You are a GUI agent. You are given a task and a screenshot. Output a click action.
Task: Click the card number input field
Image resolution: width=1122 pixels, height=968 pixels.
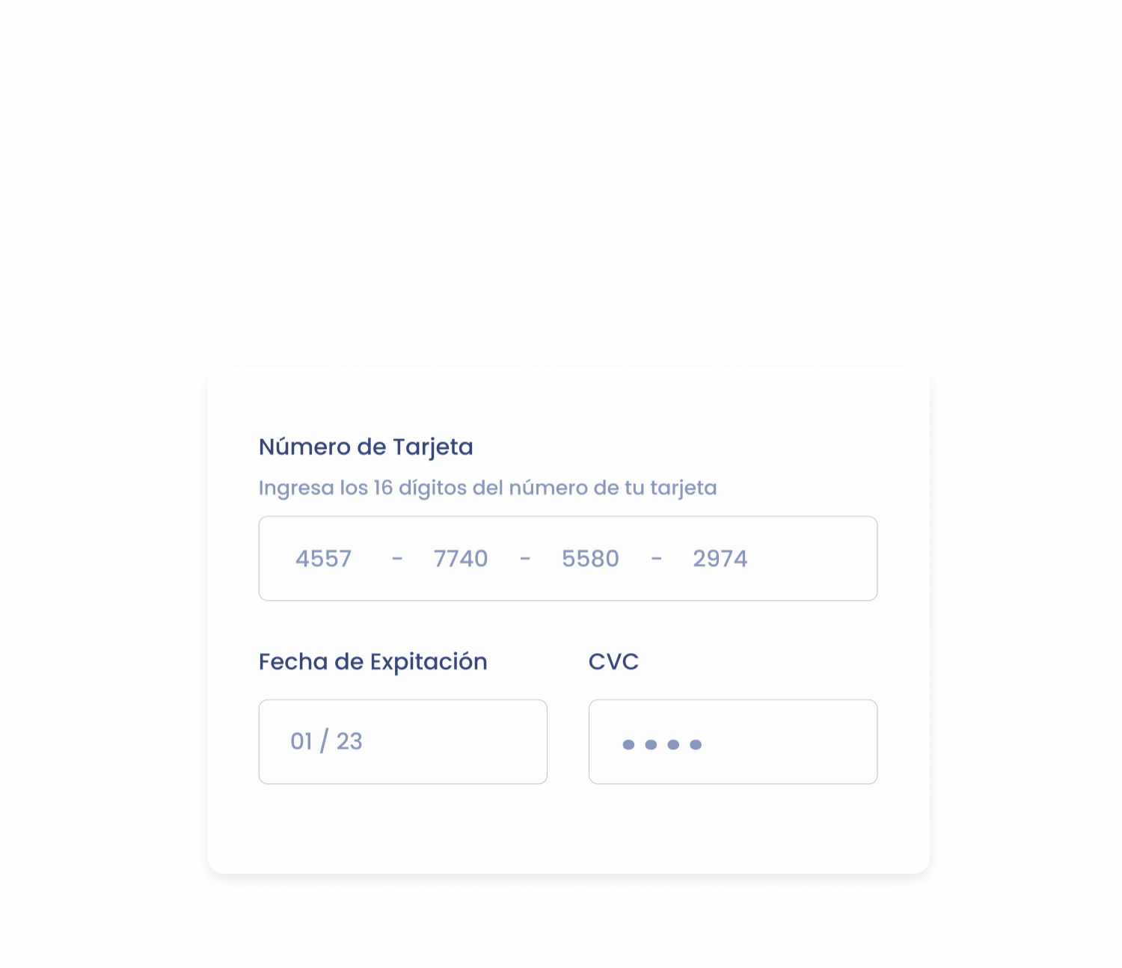[x=568, y=558]
